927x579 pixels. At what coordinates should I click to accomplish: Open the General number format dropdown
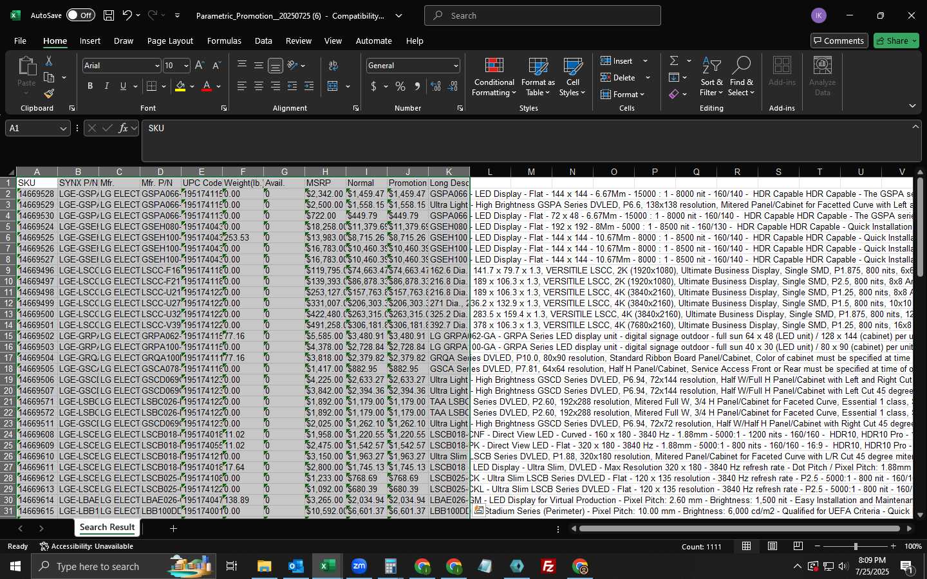point(456,66)
